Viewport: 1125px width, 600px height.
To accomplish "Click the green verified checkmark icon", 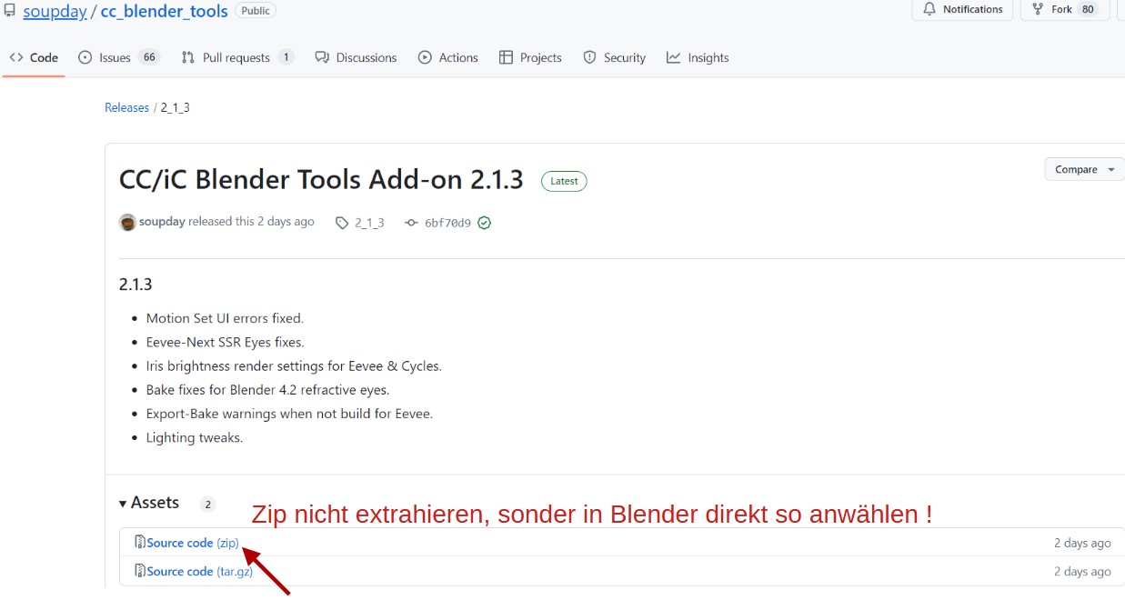I will tap(484, 223).
